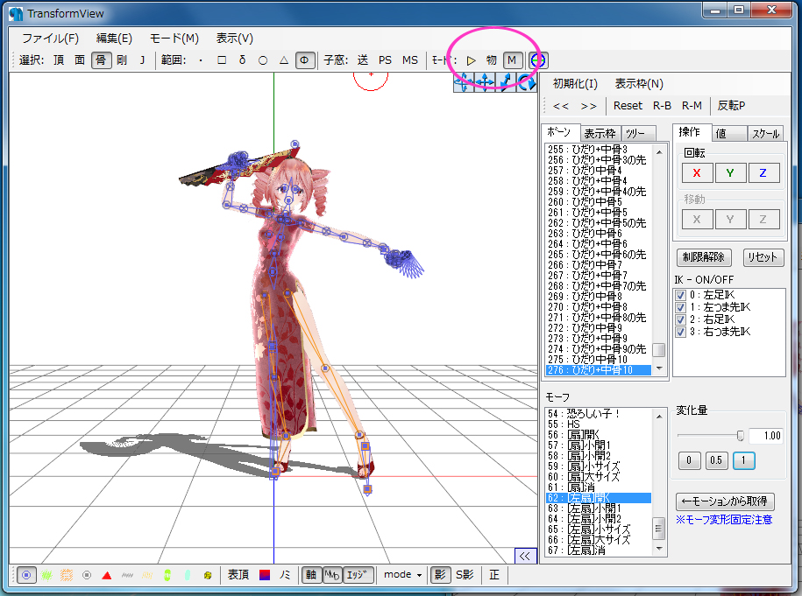Screen dimensions: 802x596
Task: Toggle bone (骨) selection mode
Action: point(101,60)
